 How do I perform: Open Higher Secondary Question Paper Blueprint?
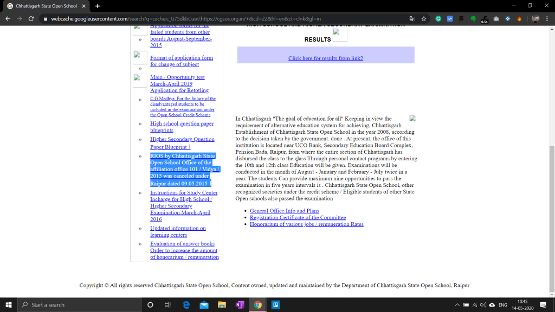click(x=182, y=143)
